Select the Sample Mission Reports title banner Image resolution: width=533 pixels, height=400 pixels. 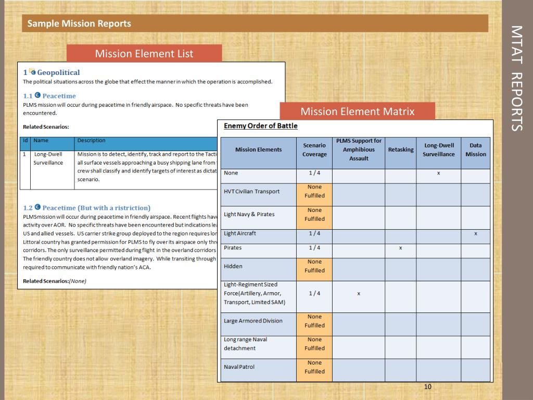(x=255, y=23)
